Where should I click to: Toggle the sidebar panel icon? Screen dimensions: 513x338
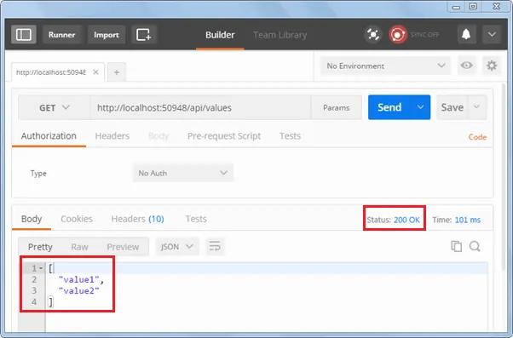[24, 34]
